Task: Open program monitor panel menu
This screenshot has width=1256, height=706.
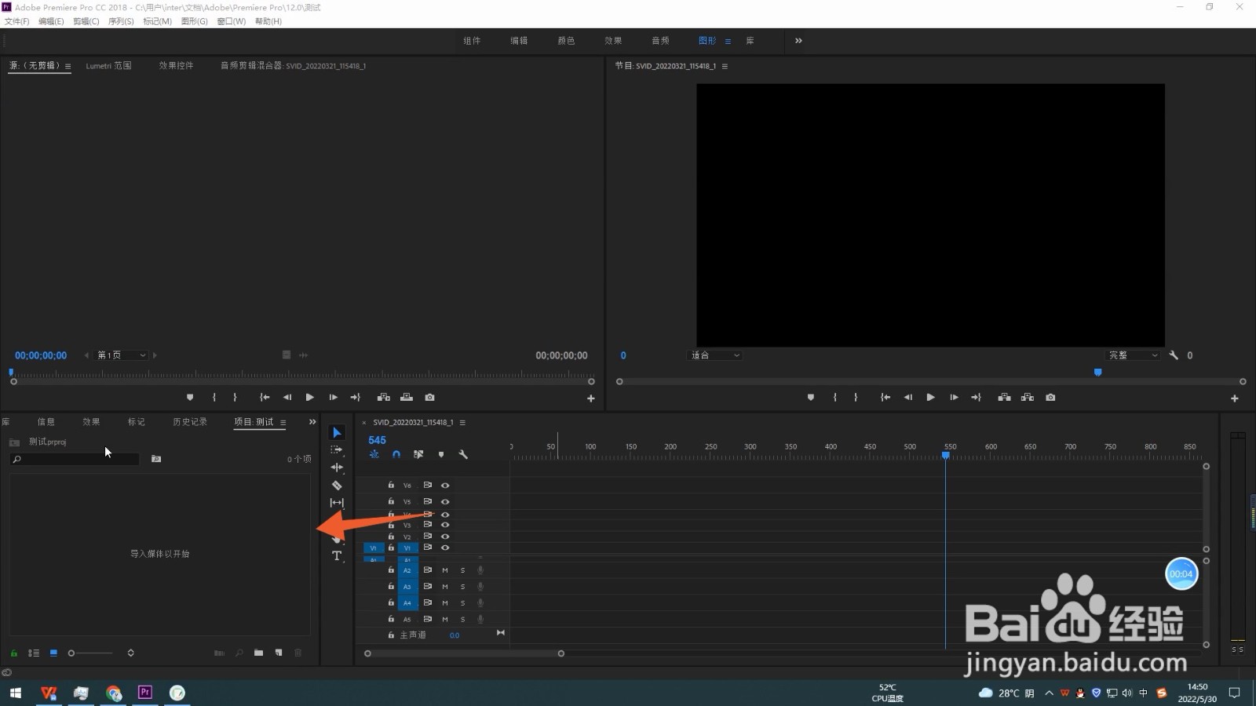Action: (725, 66)
